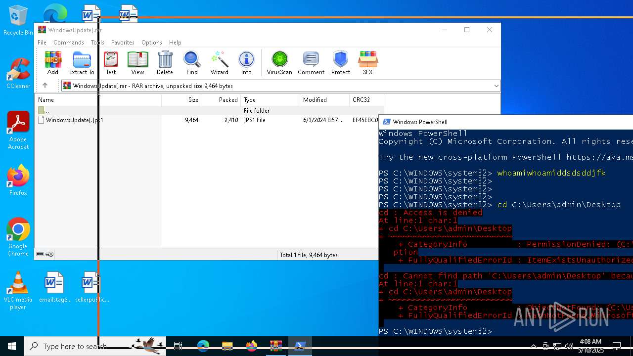Screen dimensions: 633x356
Task: Open Recycle Bin desktop icon
Action: coord(18,20)
